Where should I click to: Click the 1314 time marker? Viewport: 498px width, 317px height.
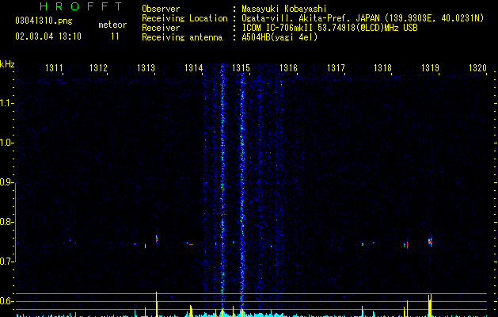[193, 68]
